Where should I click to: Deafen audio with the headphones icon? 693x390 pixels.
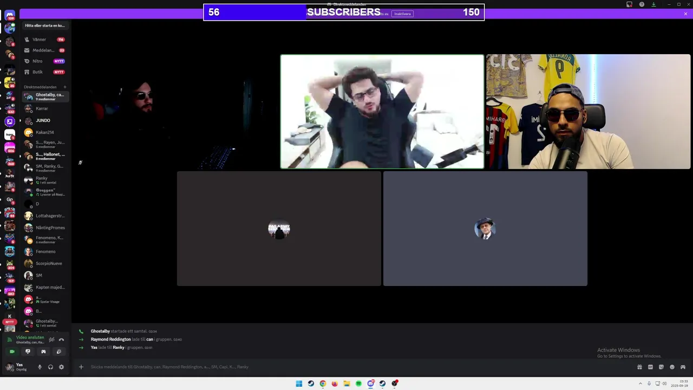tap(50, 367)
